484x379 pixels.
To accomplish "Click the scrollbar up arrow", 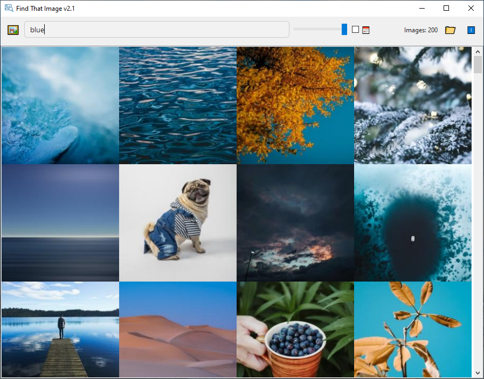I will (478, 52).
